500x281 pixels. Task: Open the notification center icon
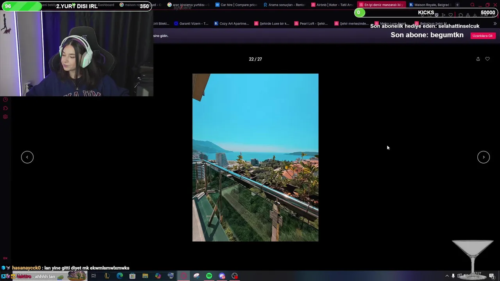click(x=492, y=276)
